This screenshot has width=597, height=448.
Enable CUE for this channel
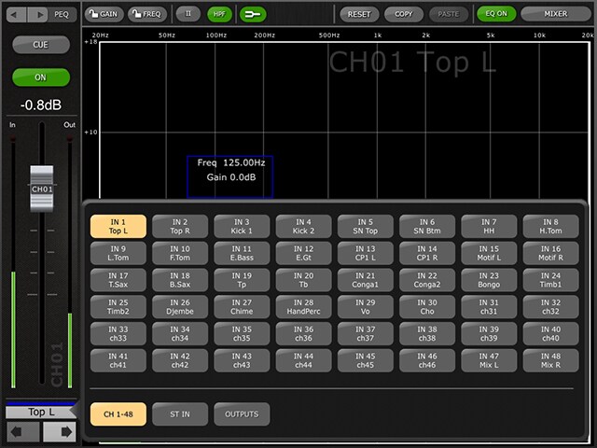pyautogui.click(x=40, y=45)
